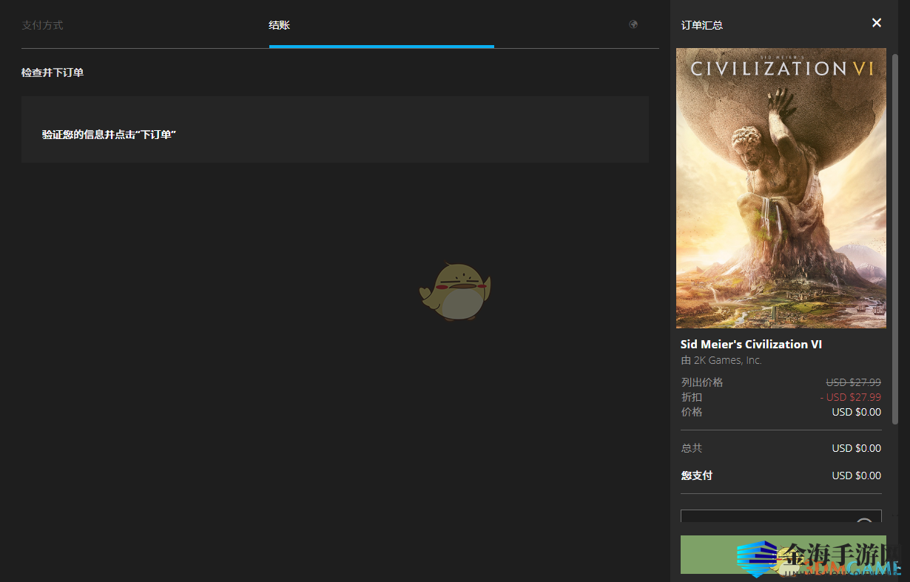Select the 结账 checkout tab
The width and height of the screenshot is (910, 582).
[x=279, y=25]
